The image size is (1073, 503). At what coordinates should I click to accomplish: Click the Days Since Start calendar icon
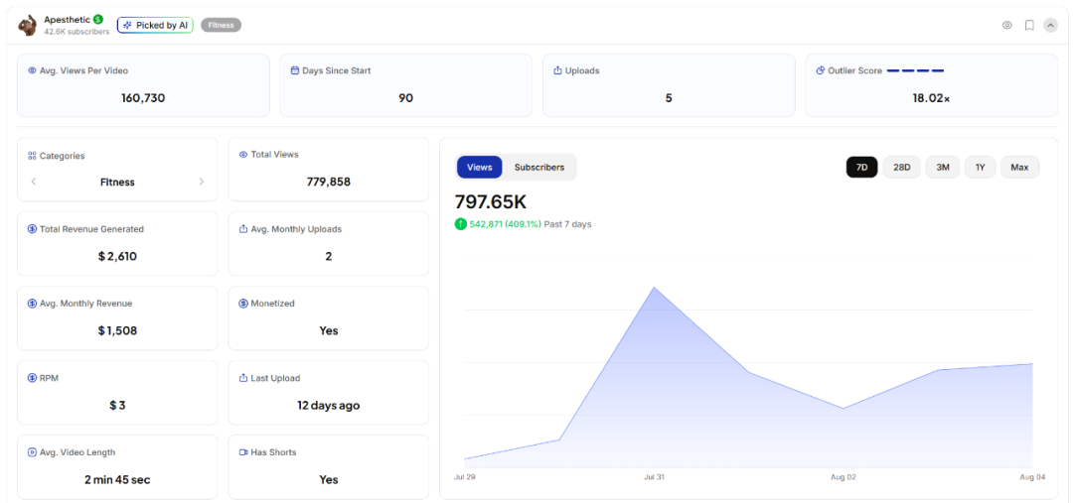coord(294,71)
